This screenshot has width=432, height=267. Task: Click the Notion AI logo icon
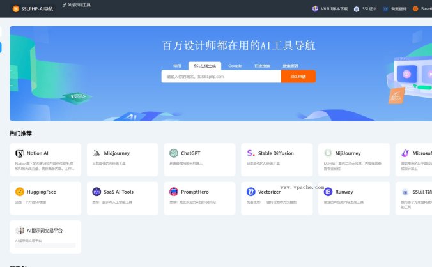tap(20, 153)
